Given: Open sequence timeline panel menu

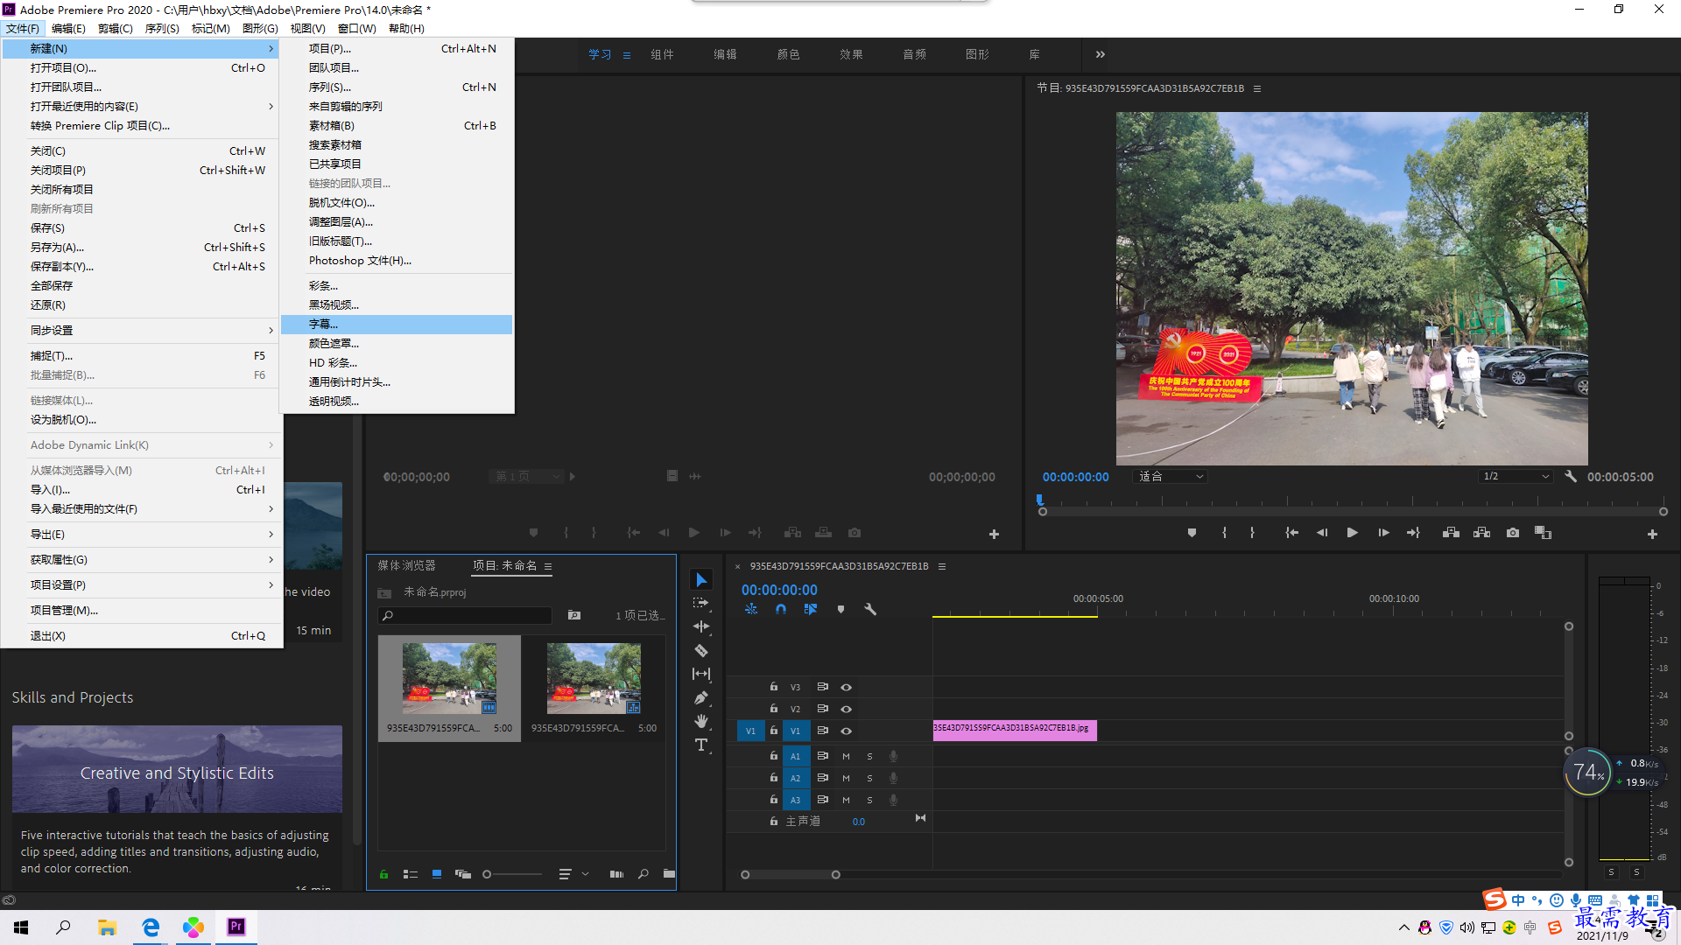Looking at the screenshot, I should [x=942, y=566].
